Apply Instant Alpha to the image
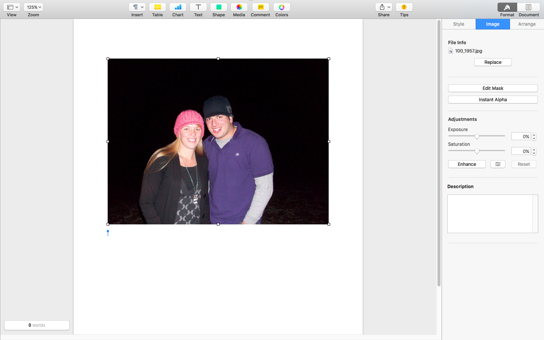Screen dimensions: 544x340 point(493,99)
